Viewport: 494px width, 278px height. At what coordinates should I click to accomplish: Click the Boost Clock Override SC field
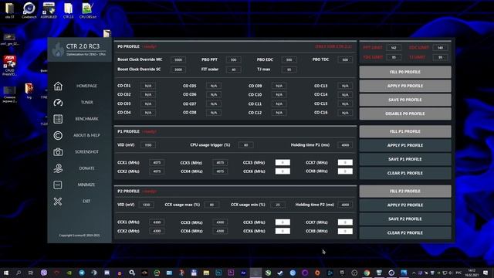[178, 69]
